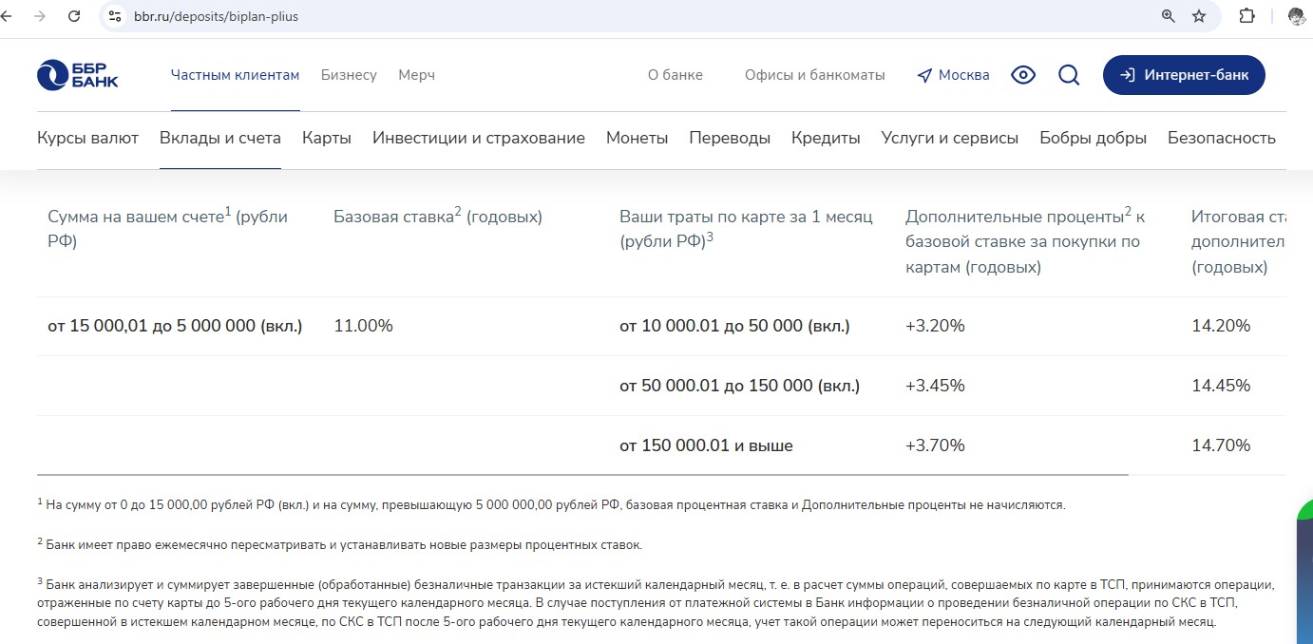Open the Мерч section
1313x644 pixels.
416,75
